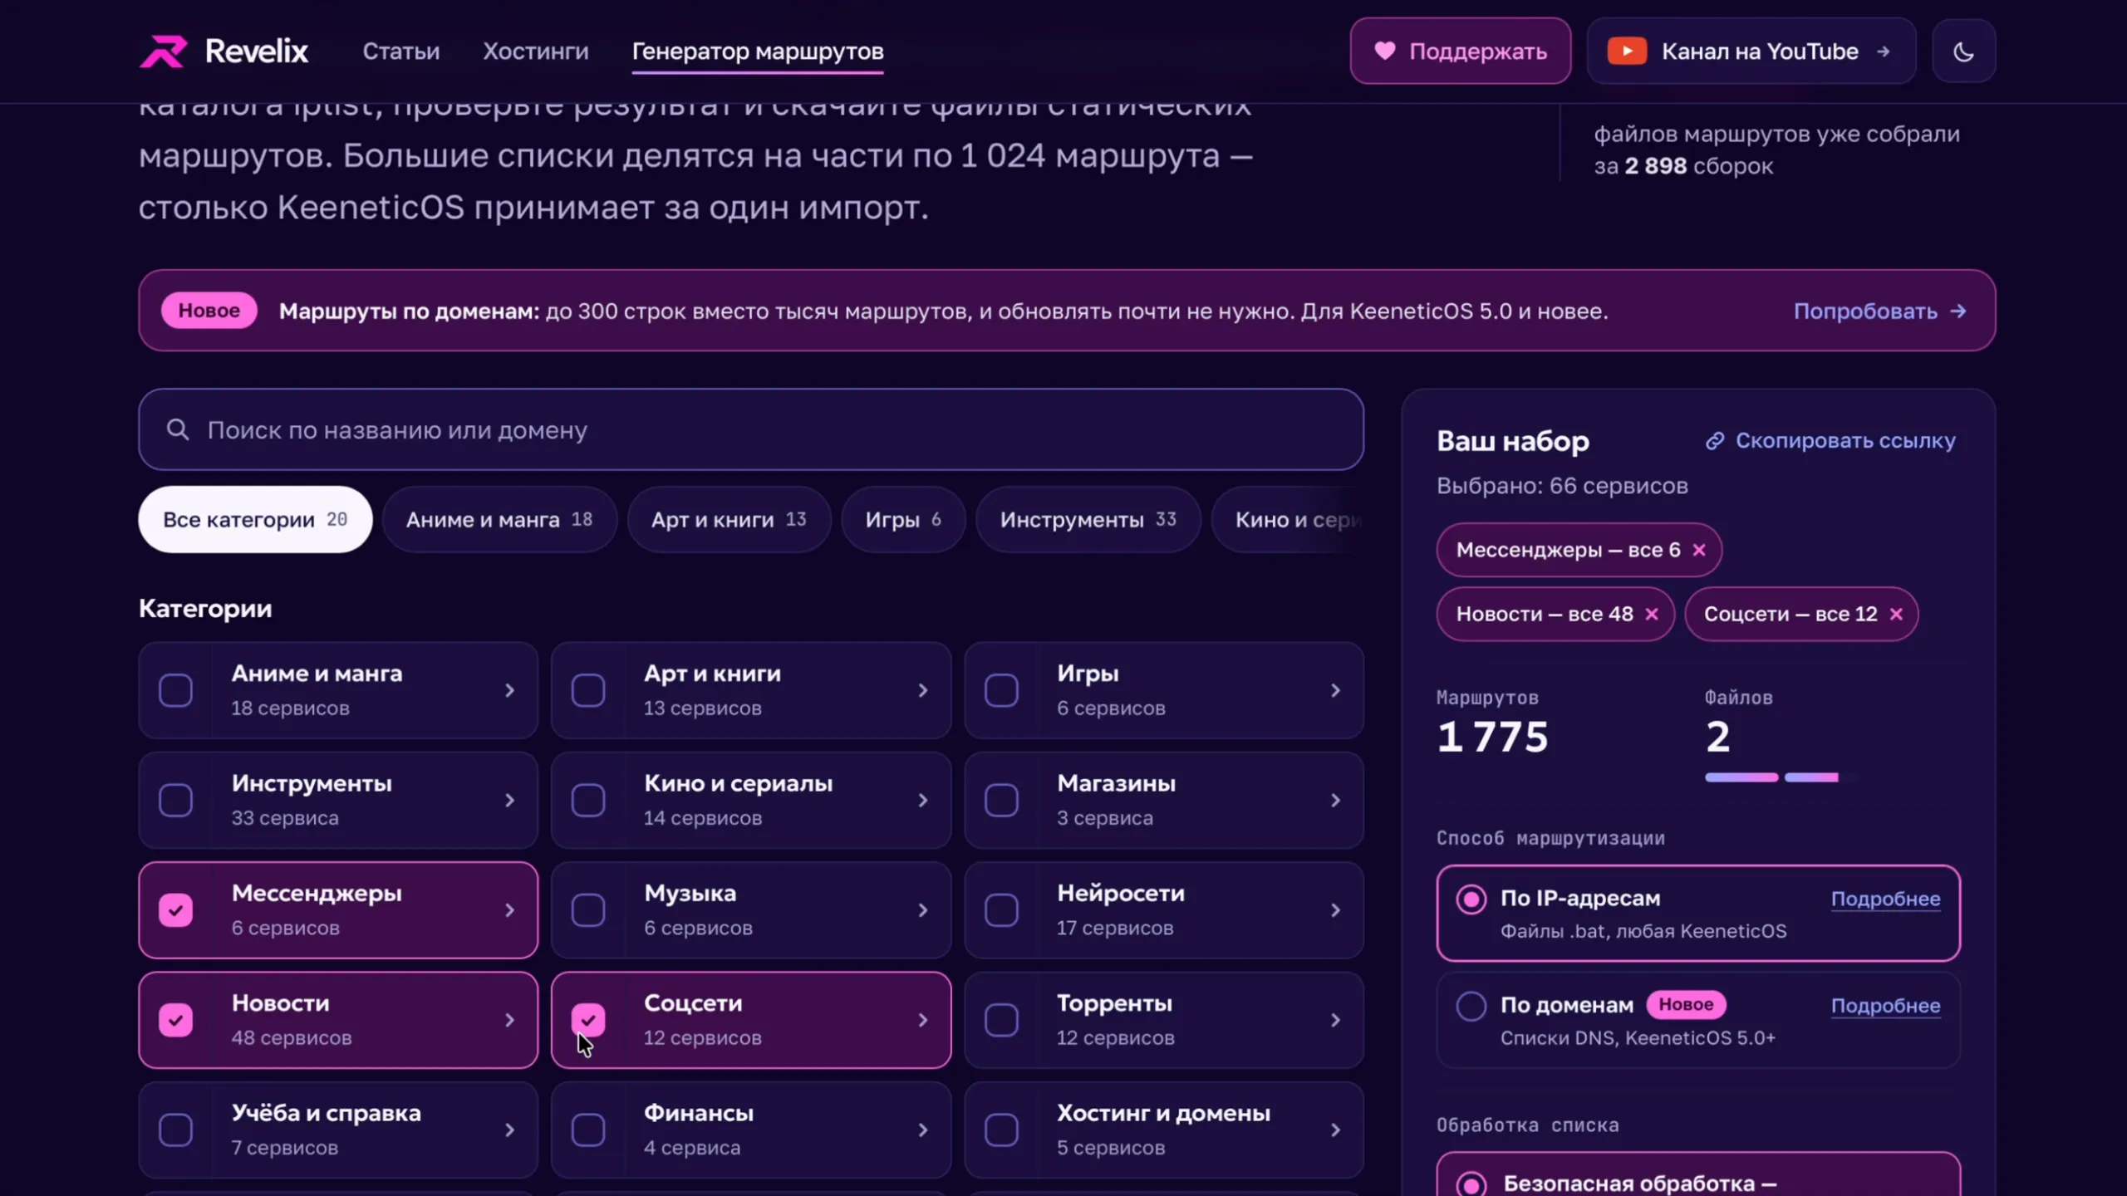2127x1196 pixels.
Task: Check the Торренты checkbox
Action: coord(1001,1020)
